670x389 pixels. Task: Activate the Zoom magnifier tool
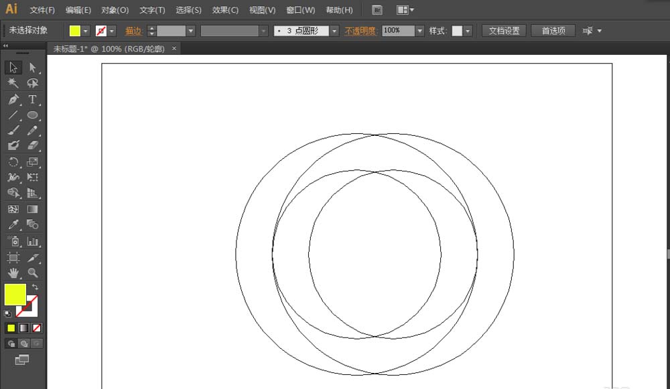pyautogui.click(x=32, y=273)
